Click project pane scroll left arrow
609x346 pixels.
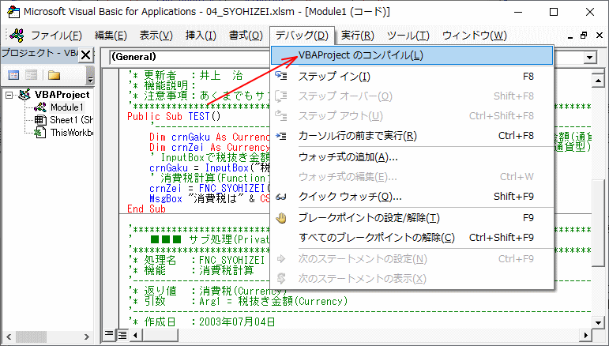(x=9, y=337)
